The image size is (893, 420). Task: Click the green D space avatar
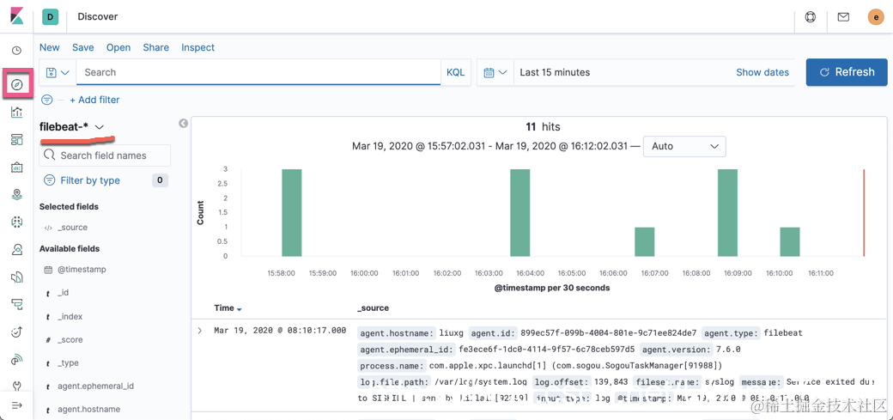click(x=50, y=17)
